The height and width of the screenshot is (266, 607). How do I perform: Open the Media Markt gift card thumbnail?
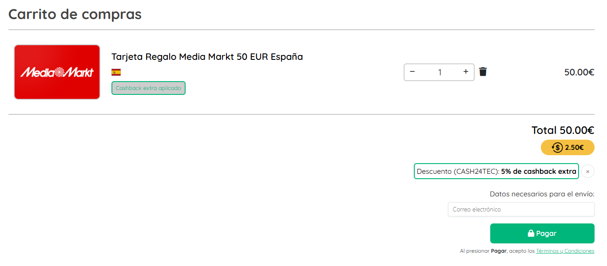(x=57, y=72)
